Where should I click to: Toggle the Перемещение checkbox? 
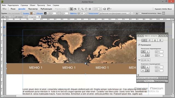(x=139, y=45)
